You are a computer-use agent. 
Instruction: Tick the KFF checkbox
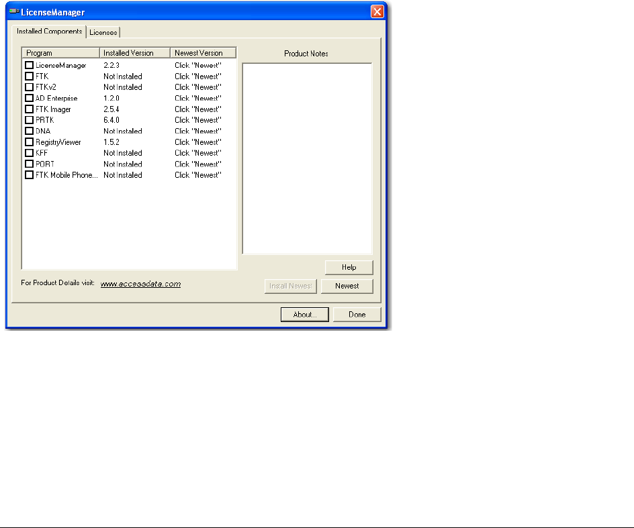[x=29, y=153]
